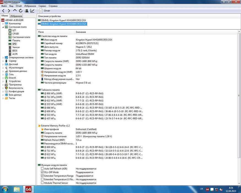Open the Windows Start button
This screenshot has height=193, width=241.
click(x=5, y=189)
